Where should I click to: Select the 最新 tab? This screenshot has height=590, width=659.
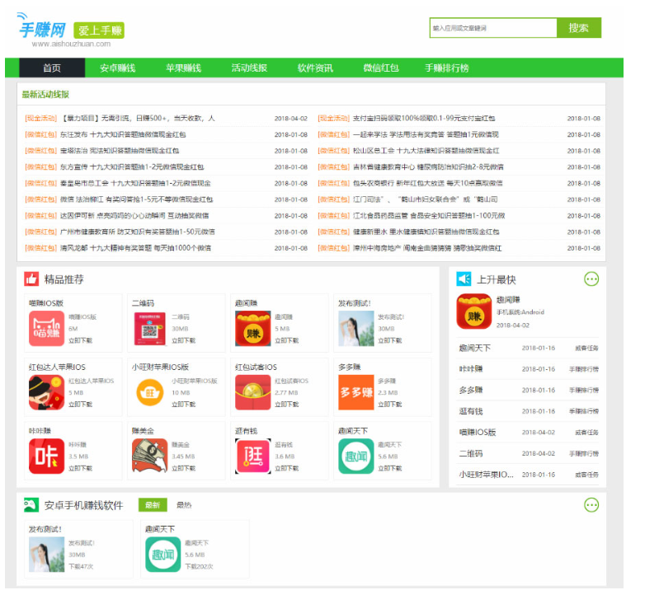tap(153, 505)
